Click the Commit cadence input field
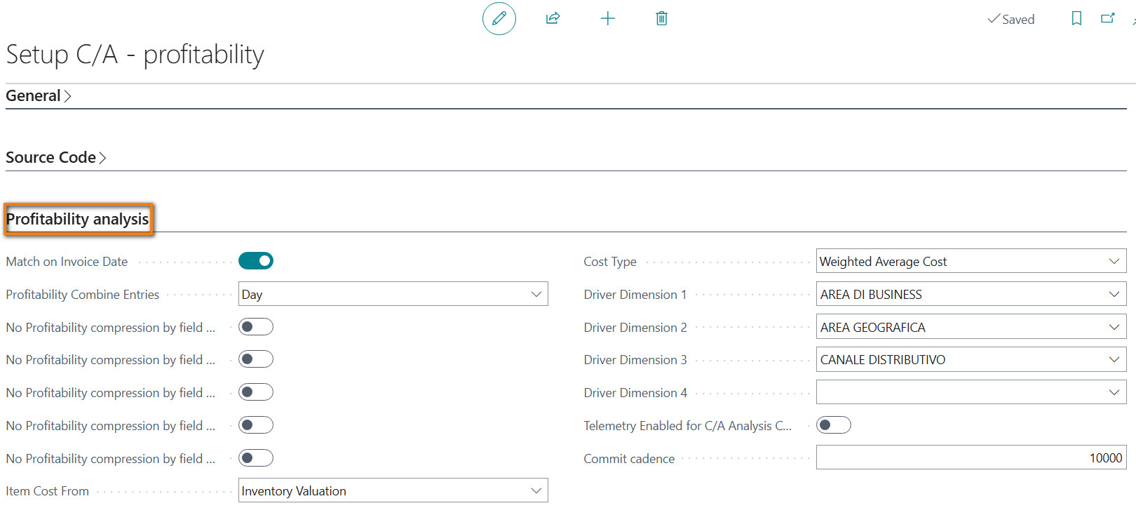Viewport: 1136px width, 508px height. [971, 458]
